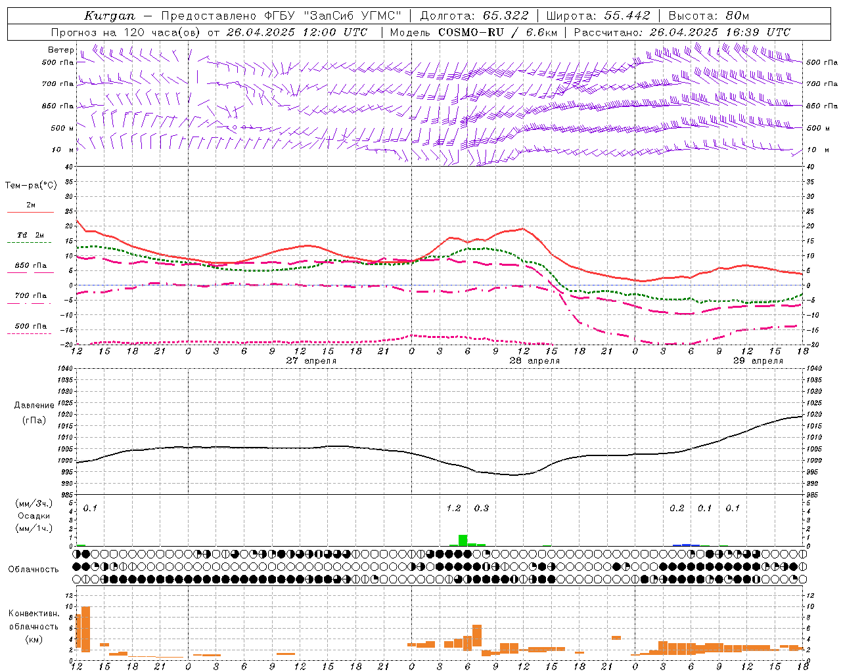Click the tallest orange convective cloud bar
Screen dimensions: 841x672
click(85, 629)
